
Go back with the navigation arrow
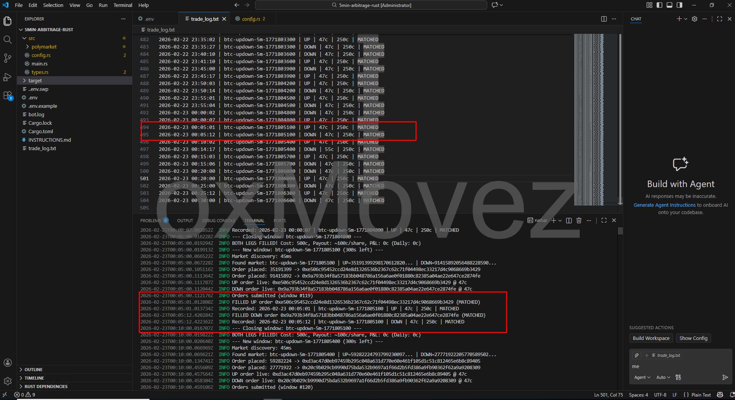pyautogui.click(x=237, y=5)
